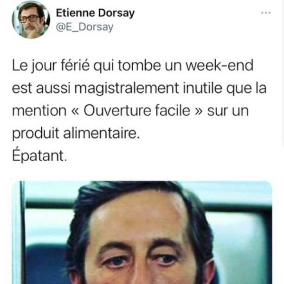This screenshot has height=284, width=284.
Task: Open the attached photo of the man
Action: [x=142, y=232]
